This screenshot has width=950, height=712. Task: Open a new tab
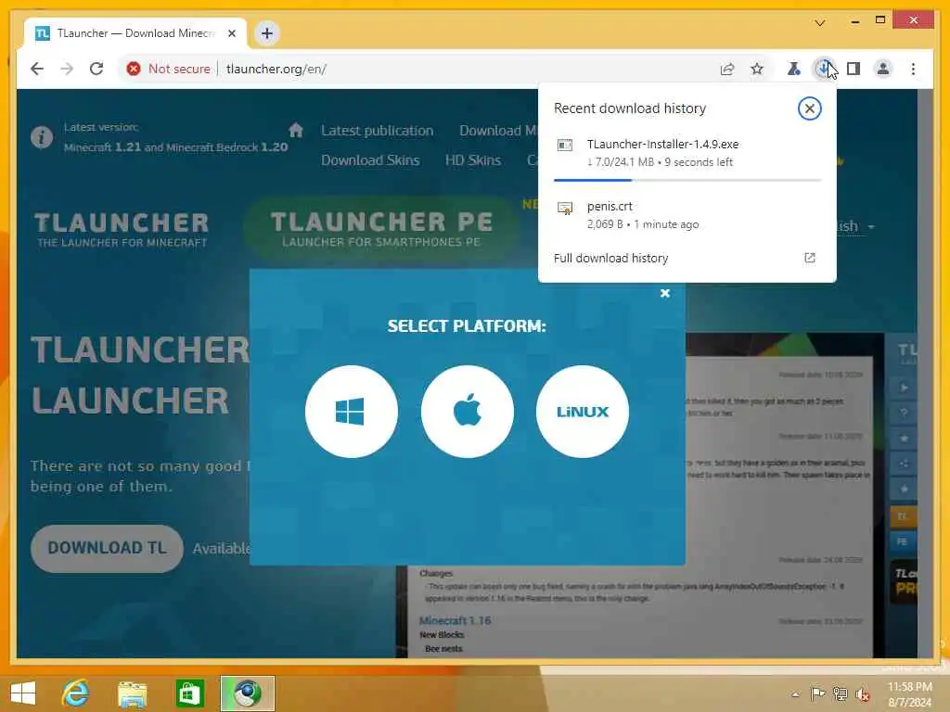267,33
